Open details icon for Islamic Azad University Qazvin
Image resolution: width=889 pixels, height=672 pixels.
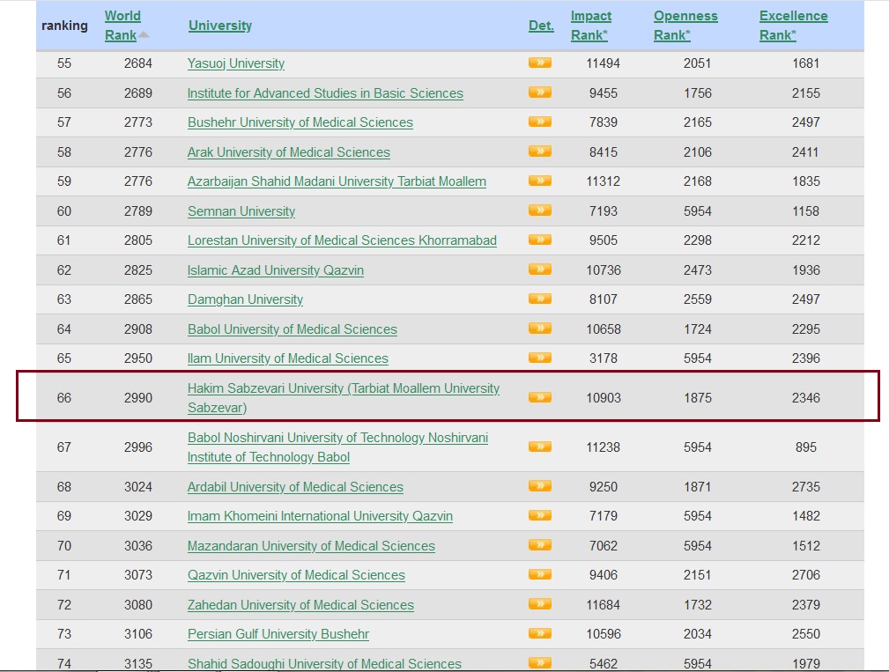click(540, 270)
